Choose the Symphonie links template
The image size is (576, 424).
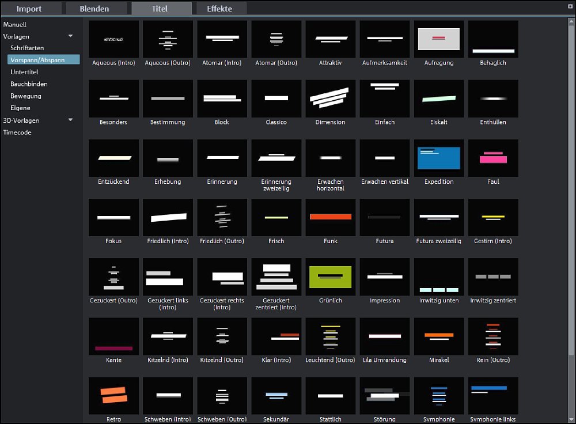(x=492, y=395)
